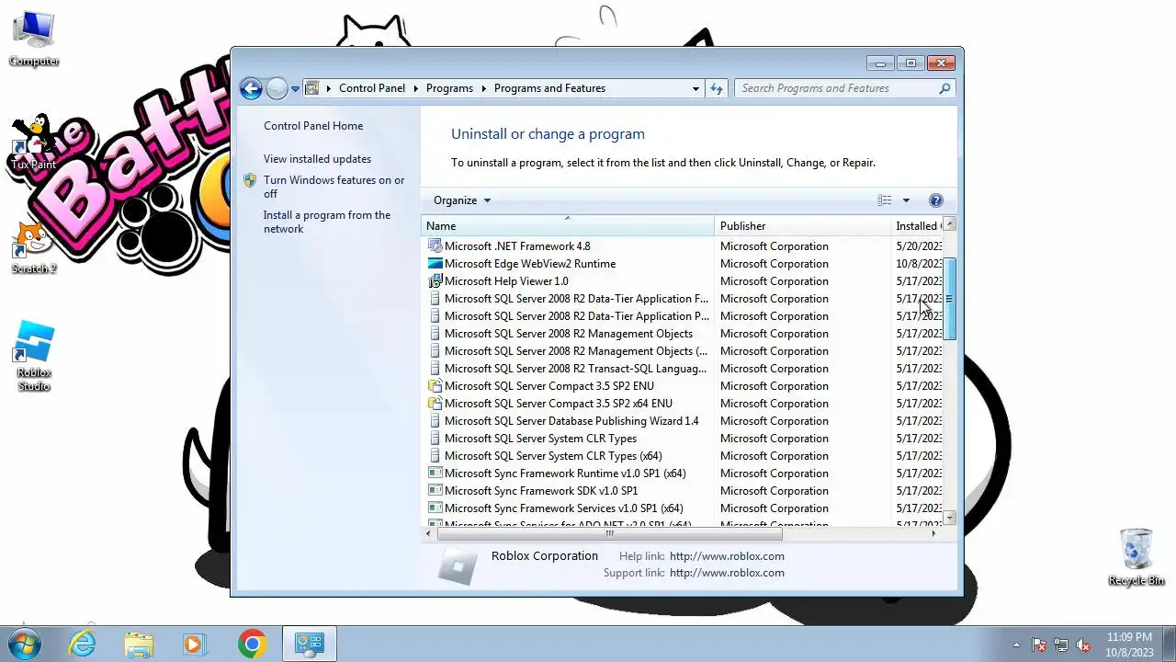The width and height of the screenshot is (1176, 662).
Task: Sort by the Name column header
Action: coord(568,226)
